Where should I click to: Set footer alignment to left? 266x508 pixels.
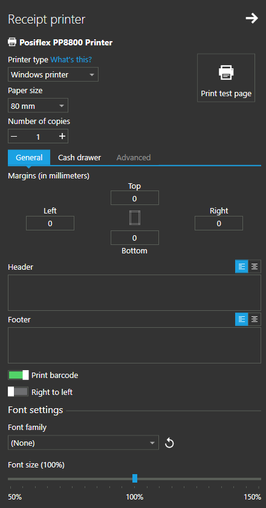click(x=242, y=319)
